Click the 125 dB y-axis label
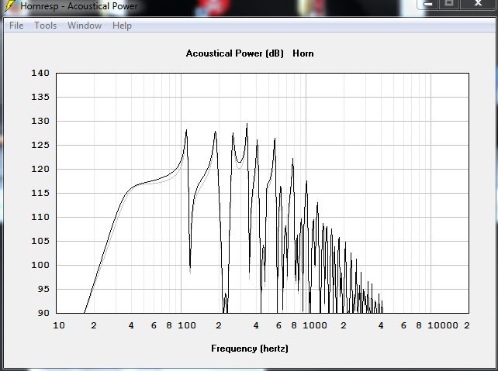 (x=40, y=145)
